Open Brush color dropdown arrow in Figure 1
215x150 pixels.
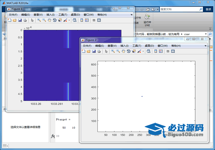pos(69,20)
